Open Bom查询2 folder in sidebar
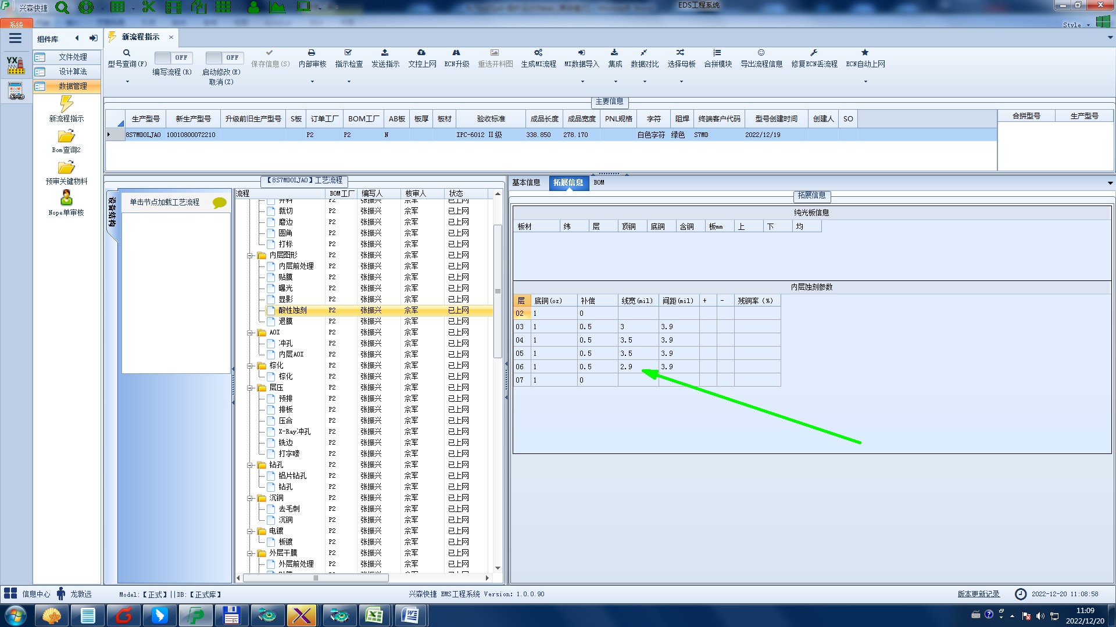 tap(66, 137)
